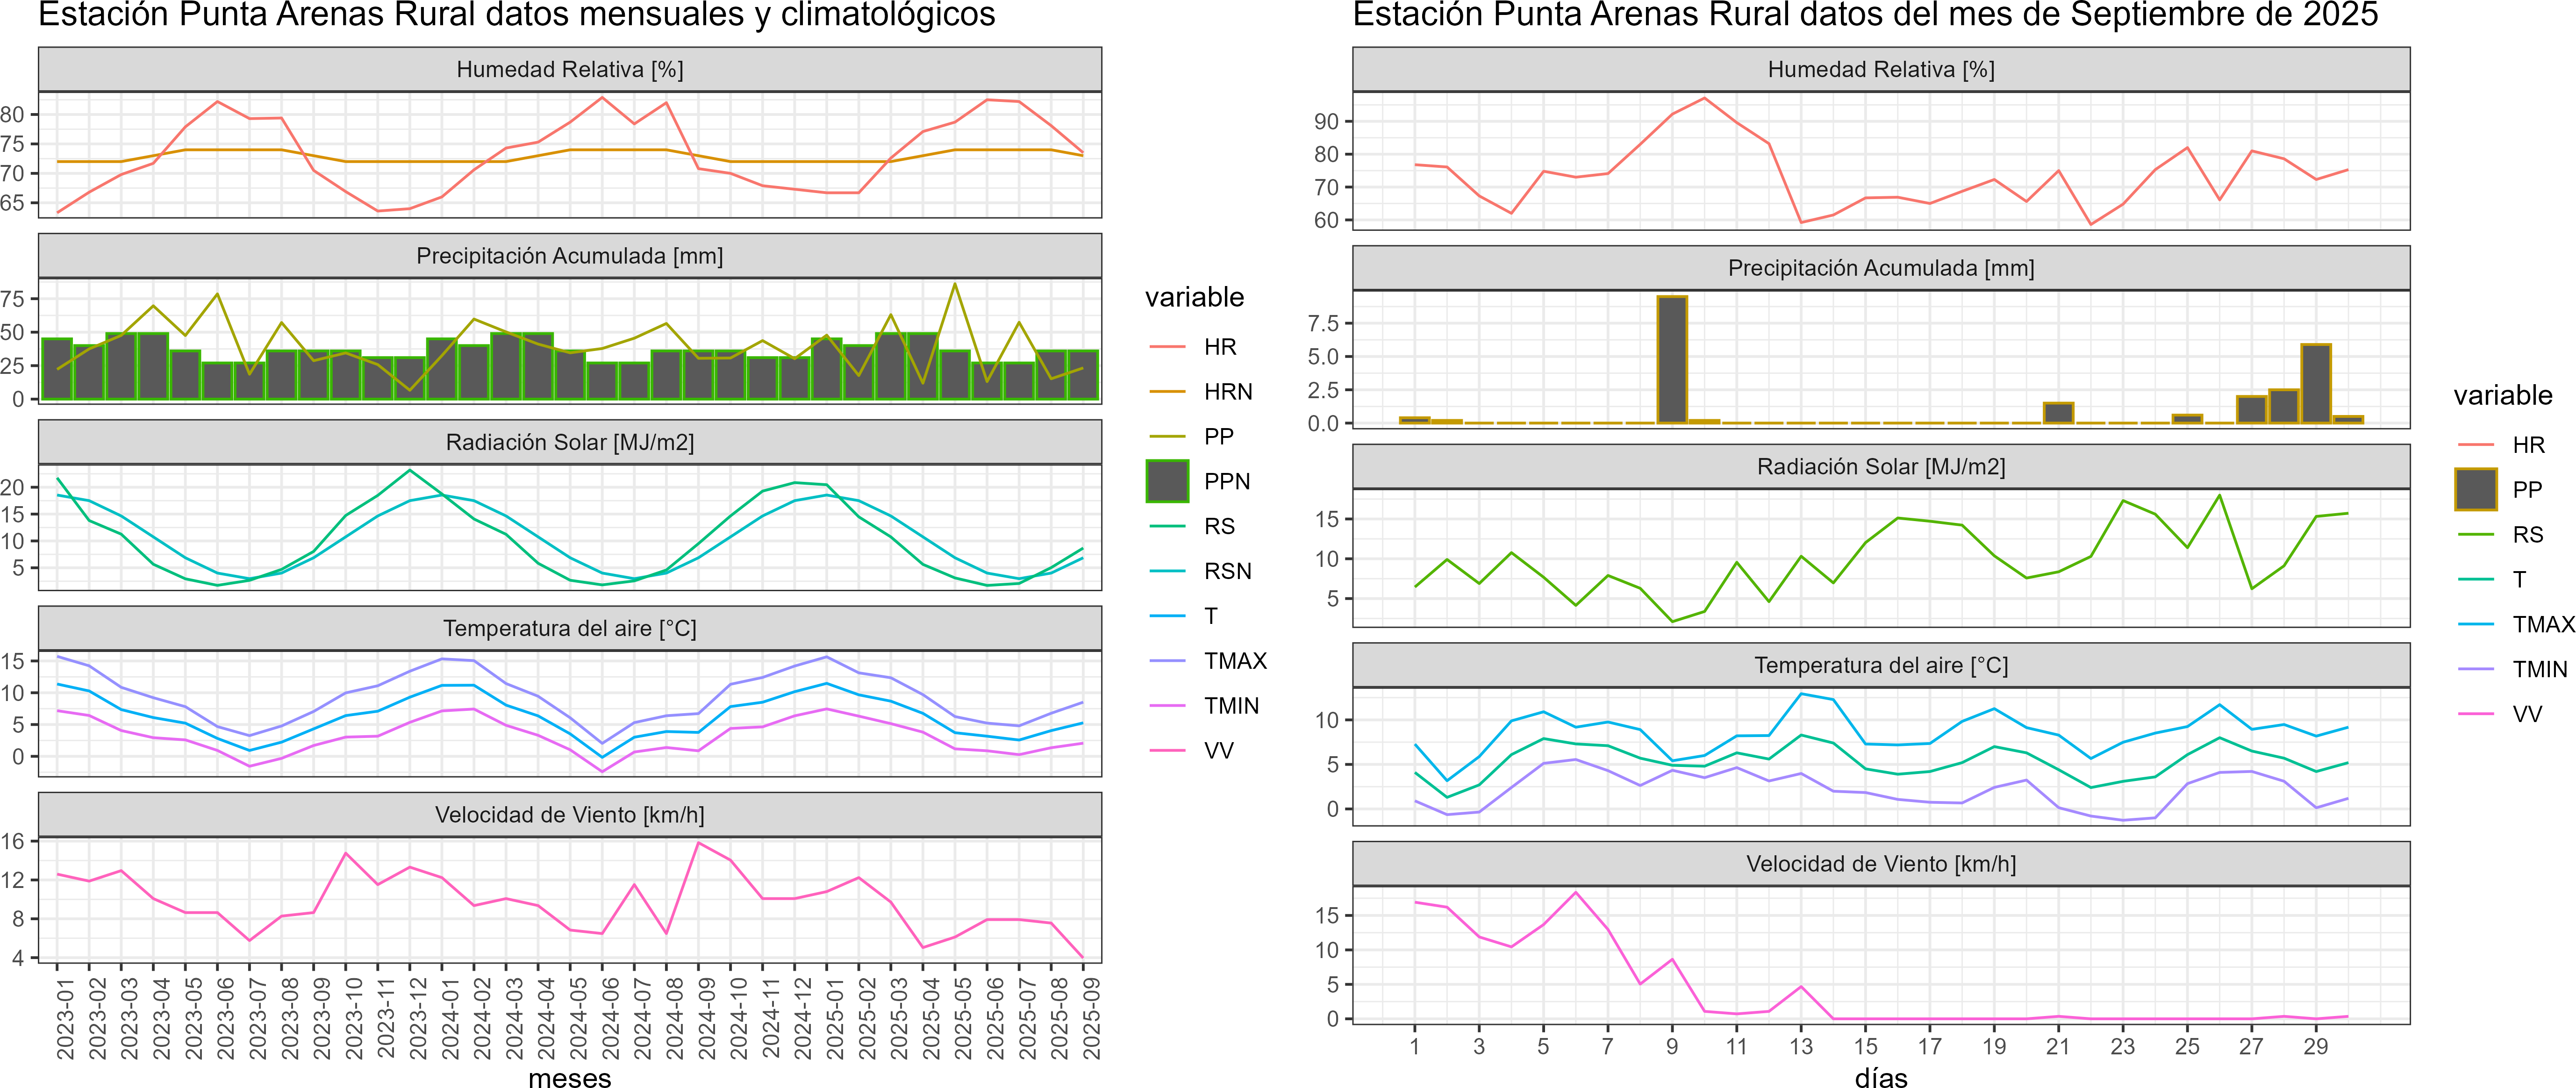The width and height of the screenshot is (2576, 1088).
Task: Click the HR legend line in left legend
Action: (1167, 347)
